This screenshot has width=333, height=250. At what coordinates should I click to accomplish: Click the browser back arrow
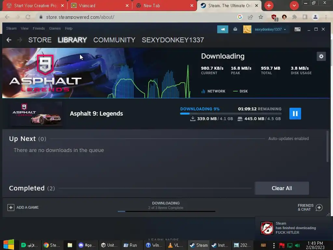7,17
